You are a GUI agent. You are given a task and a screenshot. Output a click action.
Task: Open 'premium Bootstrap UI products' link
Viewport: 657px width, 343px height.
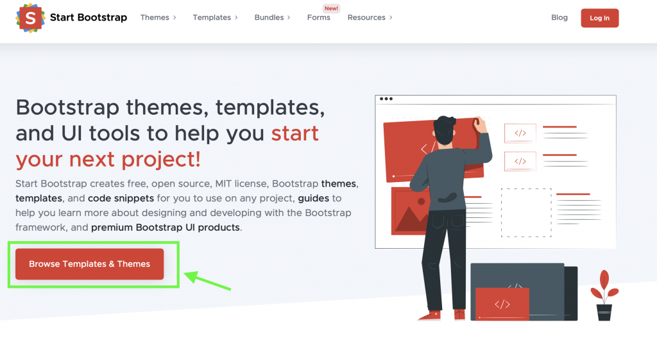point(166,228)
